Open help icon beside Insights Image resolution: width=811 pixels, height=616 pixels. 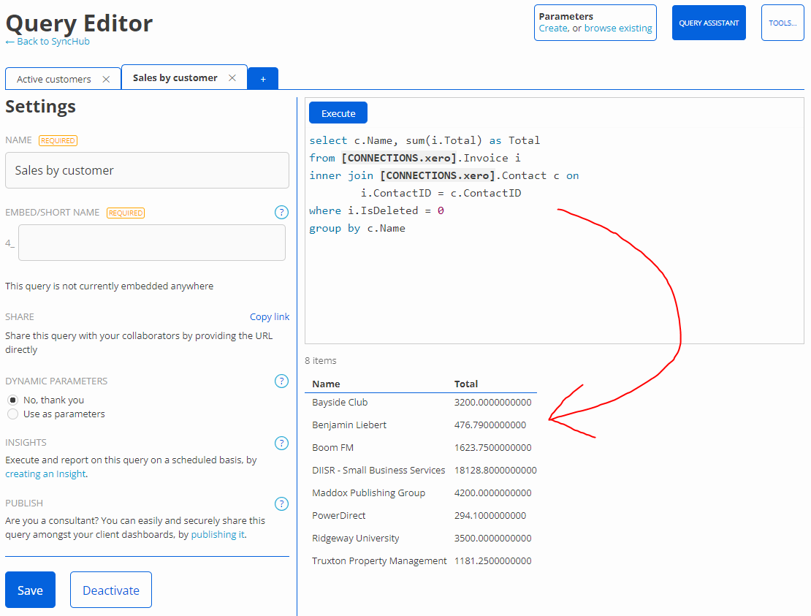coord(281,443)
